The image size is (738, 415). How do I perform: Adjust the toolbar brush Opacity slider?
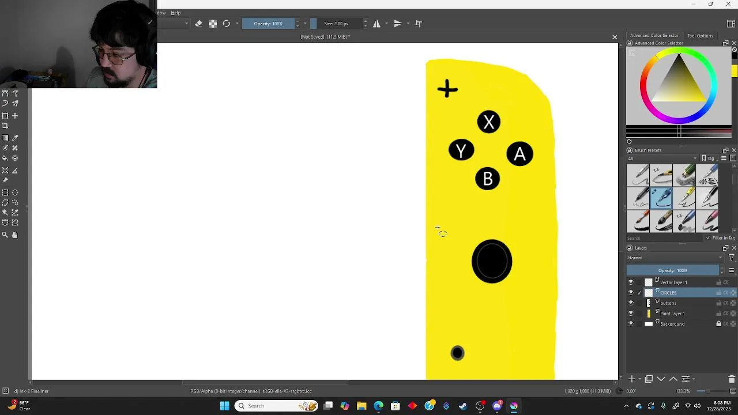coord(268,24)
